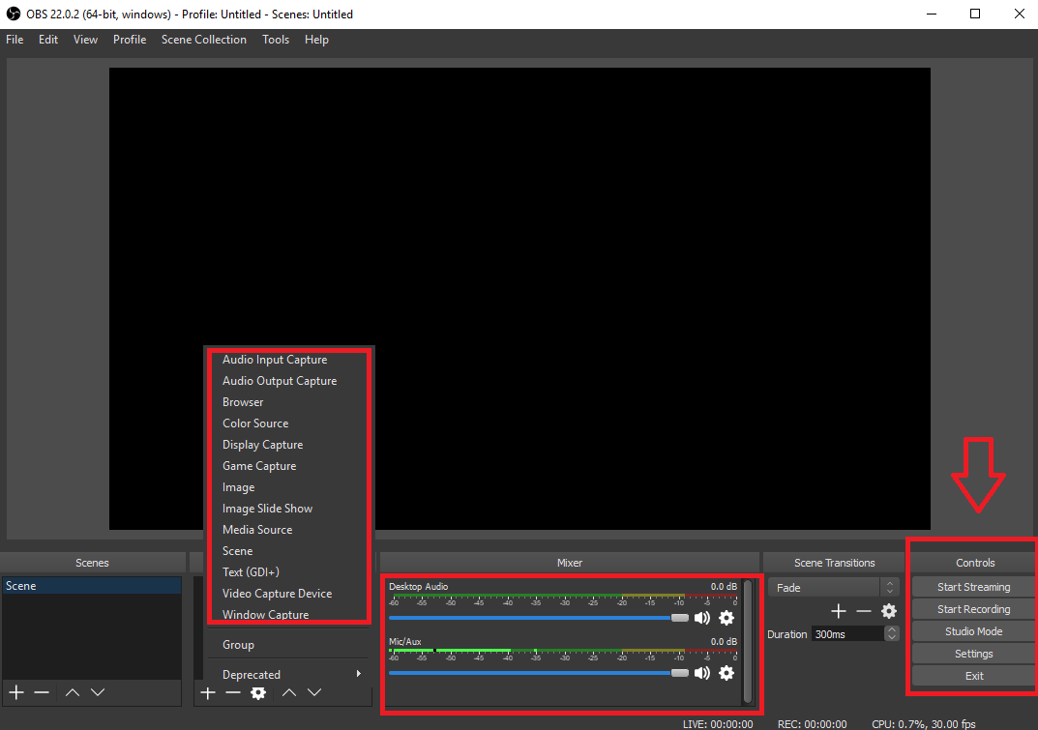This screenshot has height=730, width=1038.
Task: Add a new scene transition with plus icon
Action: (x=838, y=611)
